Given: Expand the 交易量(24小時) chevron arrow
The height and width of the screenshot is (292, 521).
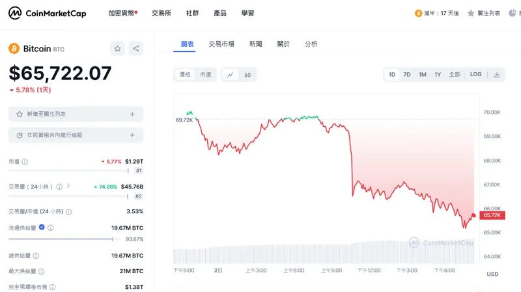Looking at the screenshot, I should (68, 186).
